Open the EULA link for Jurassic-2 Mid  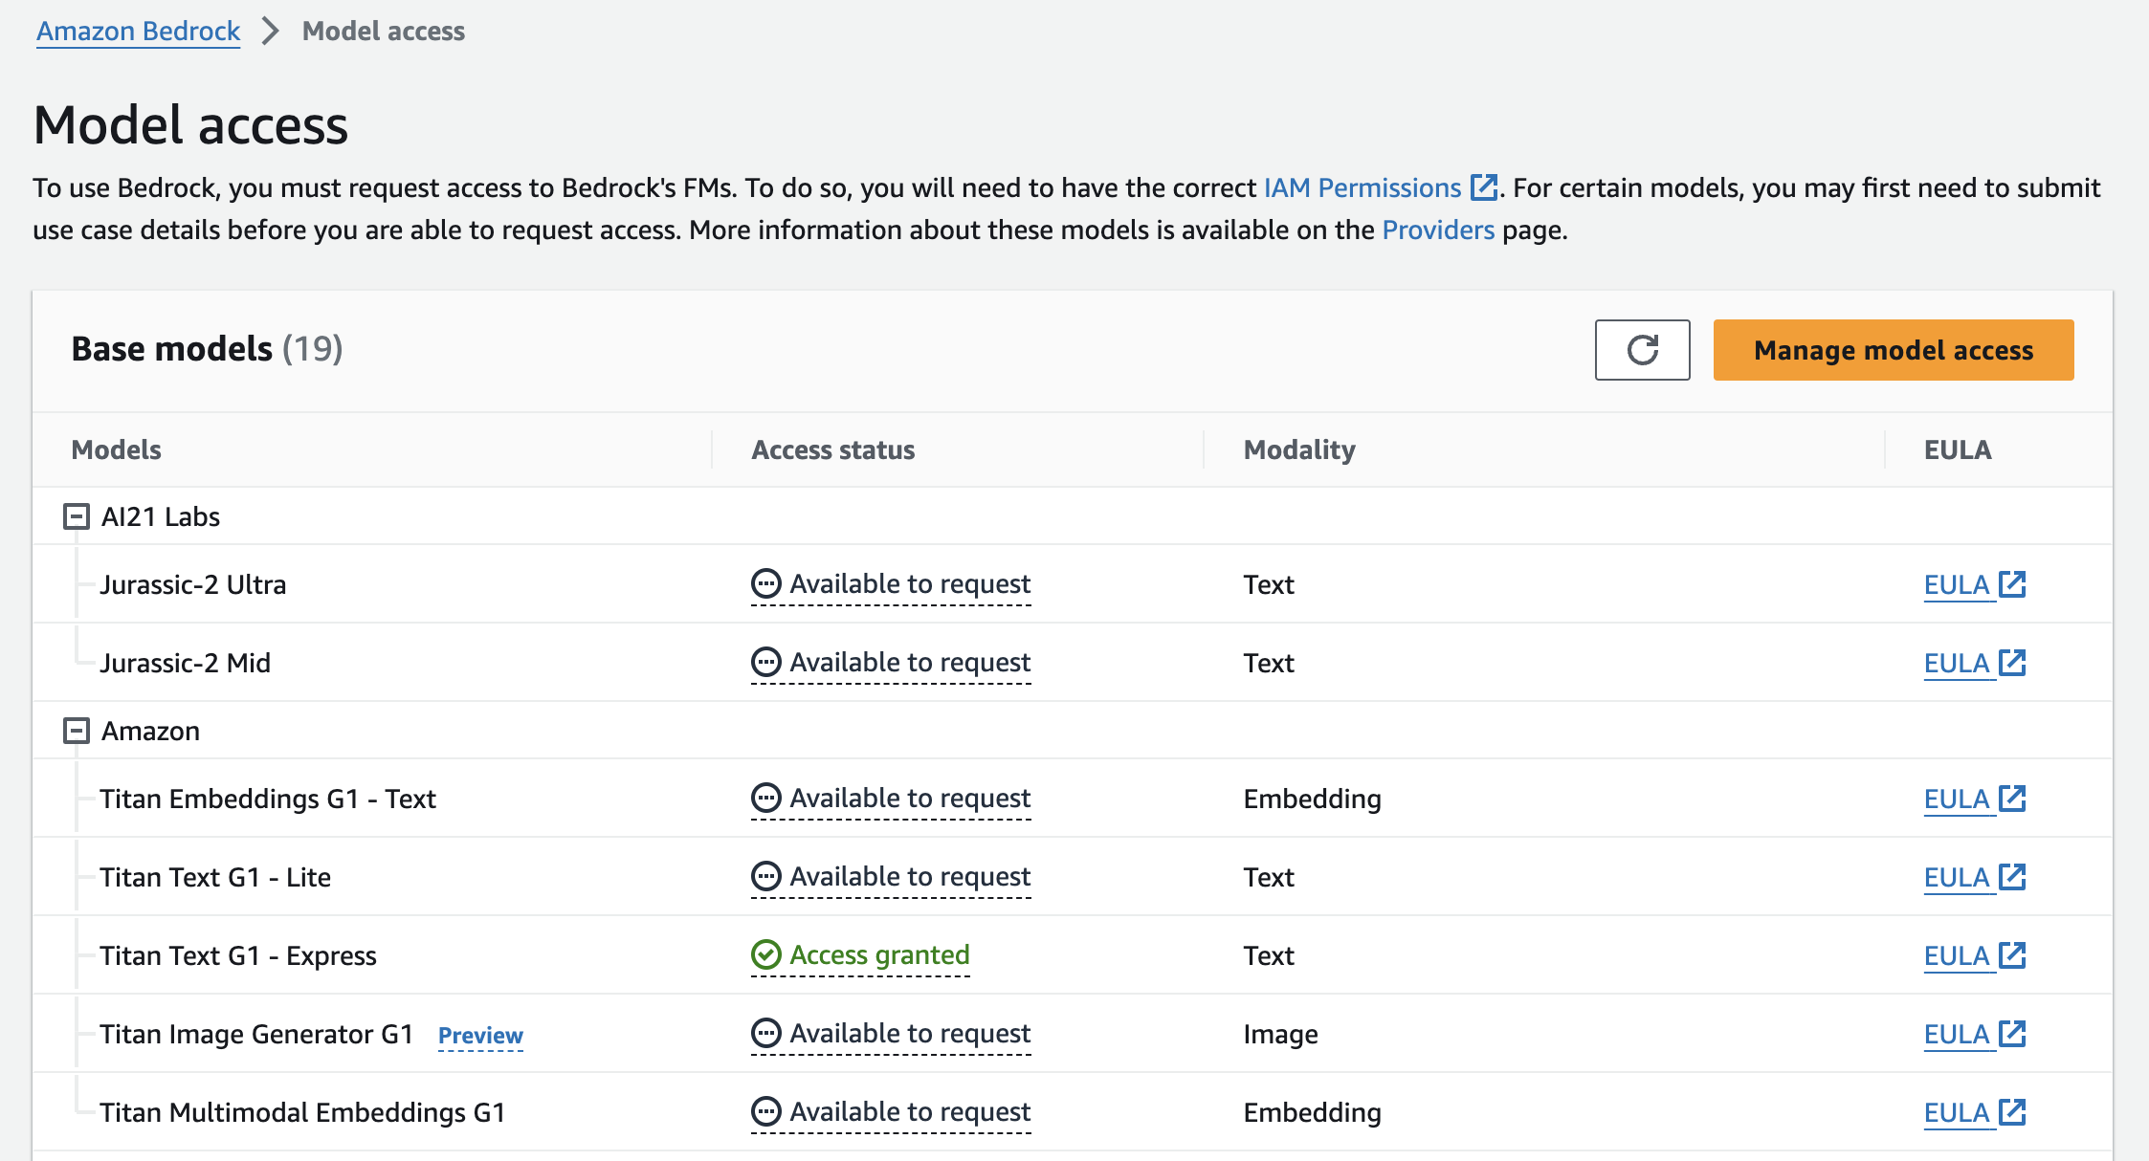(1957, 661)
